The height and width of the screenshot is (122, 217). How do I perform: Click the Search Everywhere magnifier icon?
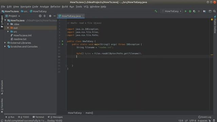coord(214,11)
